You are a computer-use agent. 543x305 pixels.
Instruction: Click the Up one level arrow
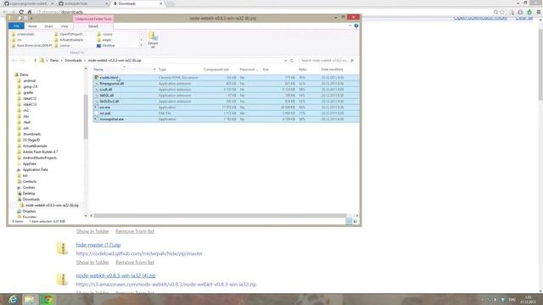click(35, 60)
